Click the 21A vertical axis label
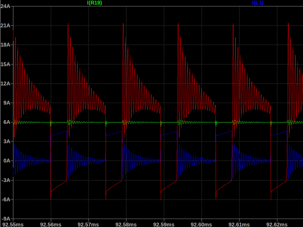This screenshot has width=303, height=227. 6,26
